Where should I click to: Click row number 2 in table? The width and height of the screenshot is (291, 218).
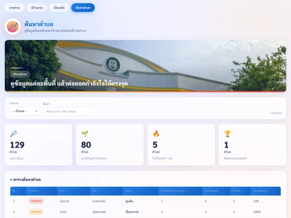[13, 212]
